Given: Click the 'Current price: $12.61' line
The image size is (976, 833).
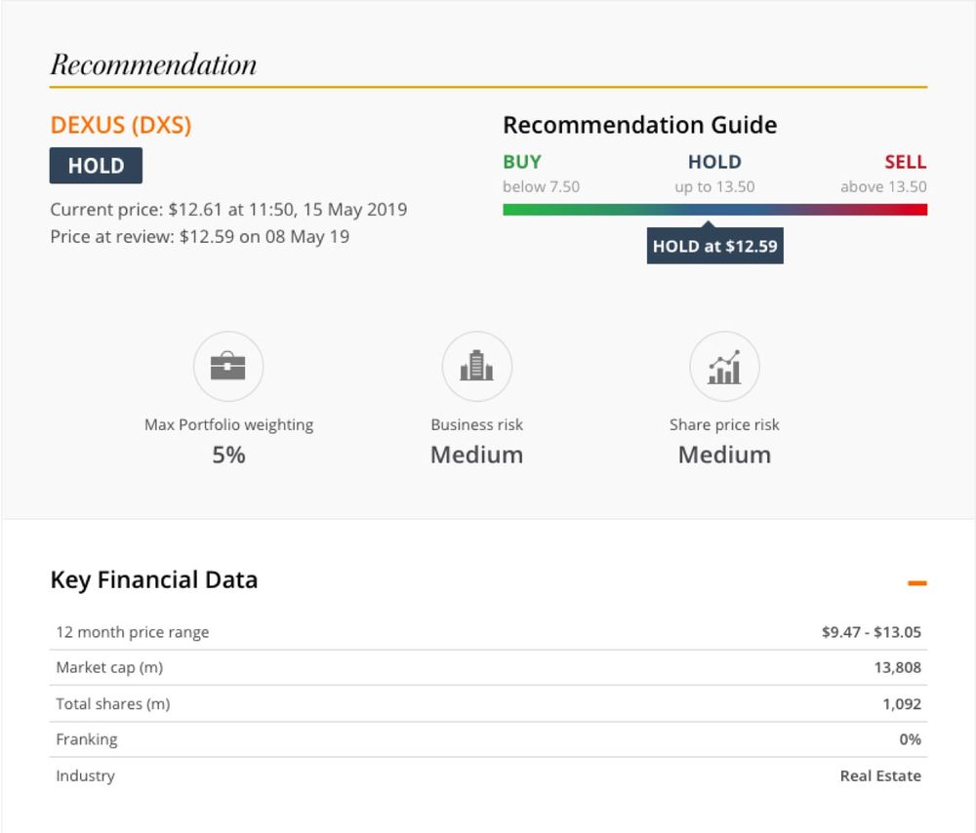Looking at the screenshot, I should [x=228, y=209].
